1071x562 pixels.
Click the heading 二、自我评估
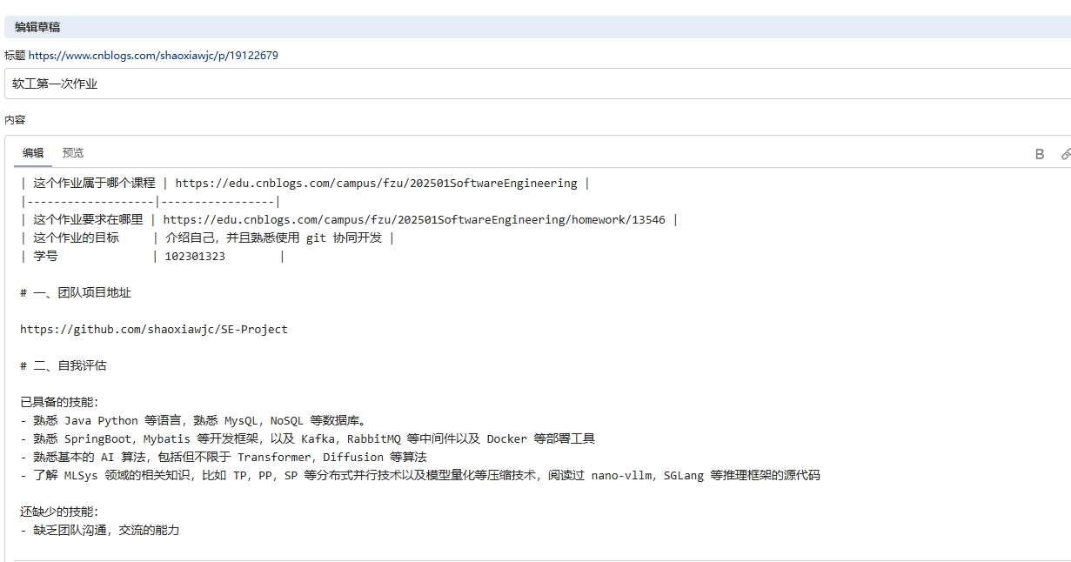click(64, 366)
